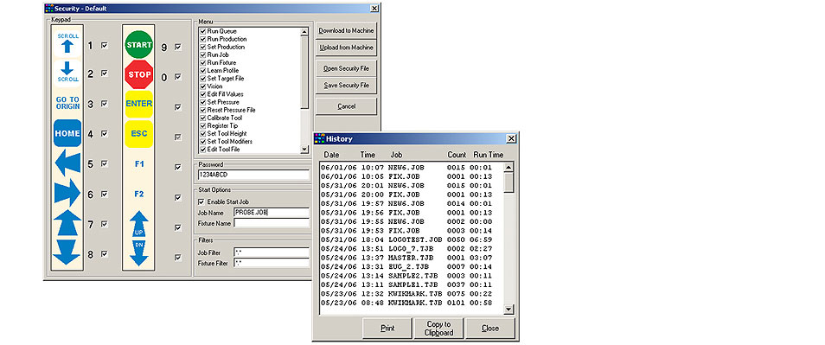Click the right arrow keypad key
Viewport: 825px width, 345px height.
click(x=67, y=193)
